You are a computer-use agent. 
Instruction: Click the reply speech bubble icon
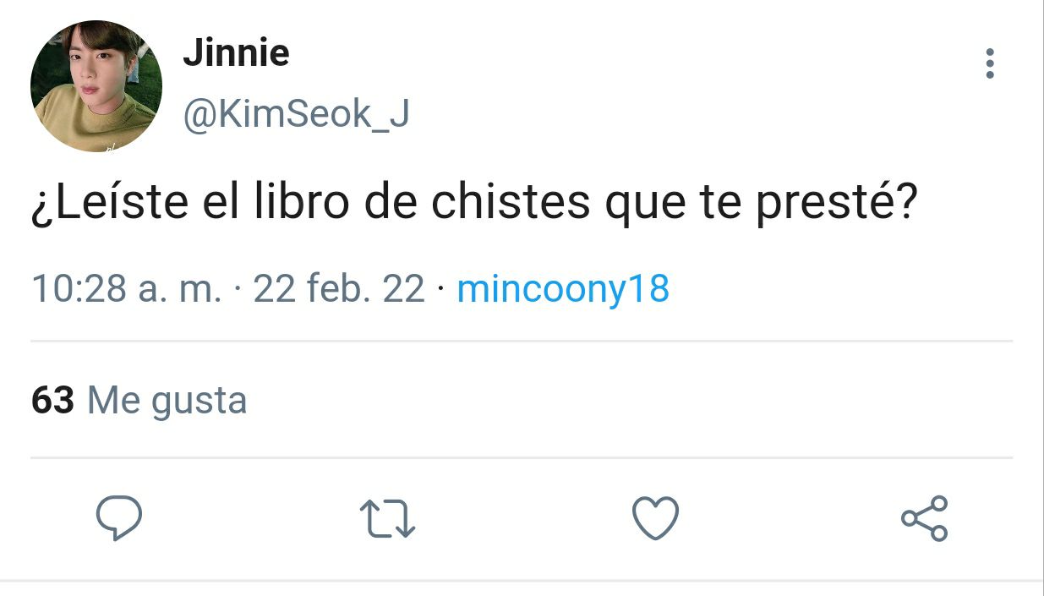point(118,517)
